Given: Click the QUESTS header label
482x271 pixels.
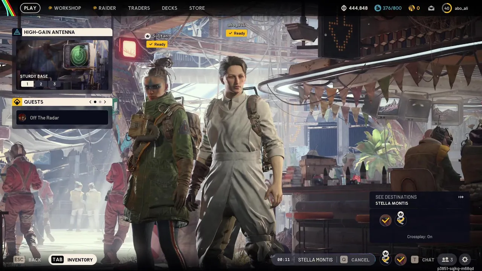Looking at the screenshot, I should click(34, 102).
